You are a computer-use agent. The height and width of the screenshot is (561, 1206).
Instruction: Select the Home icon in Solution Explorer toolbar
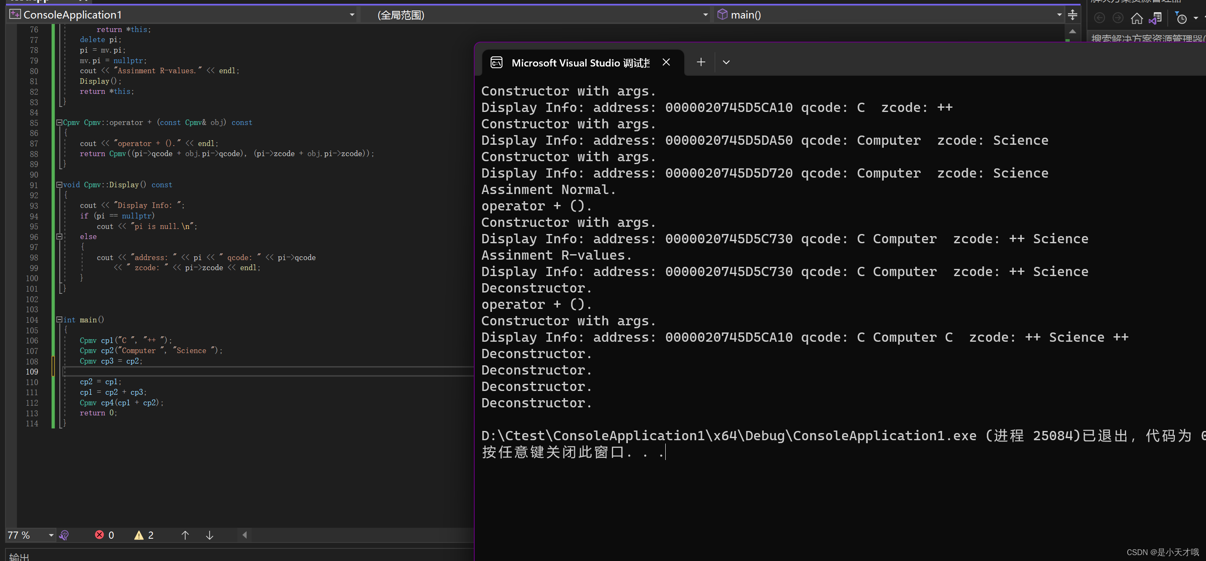click(1137, 18)
